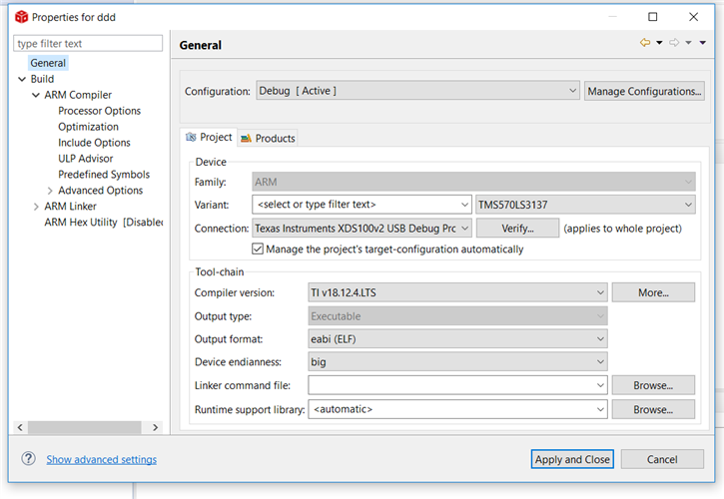This screenshot has height=499, width=724.
Task: Click the forward navigation arrow icon
Action: pyautogui.click(x=674, y=43)
